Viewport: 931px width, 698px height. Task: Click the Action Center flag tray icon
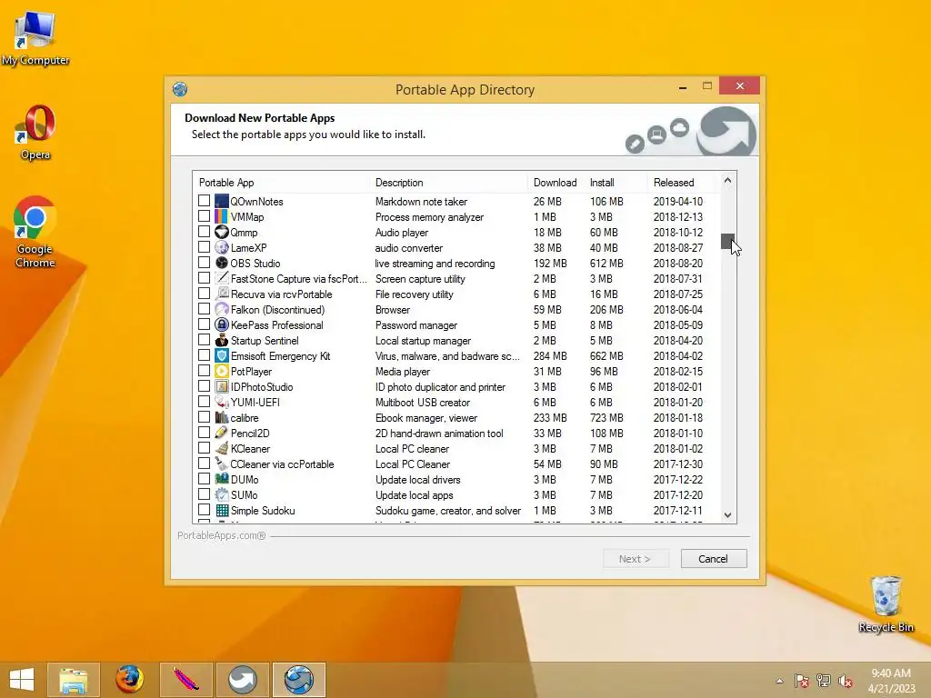point(802,681)
